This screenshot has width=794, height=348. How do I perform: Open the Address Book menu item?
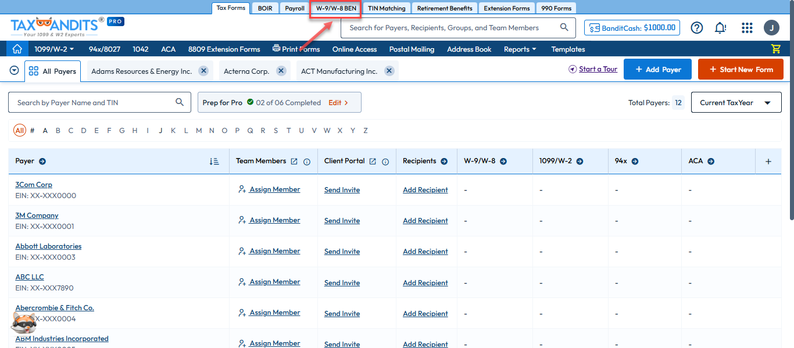[469, 49]
